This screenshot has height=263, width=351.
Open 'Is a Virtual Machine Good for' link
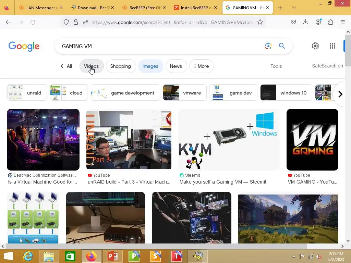[x=43, y=182]
